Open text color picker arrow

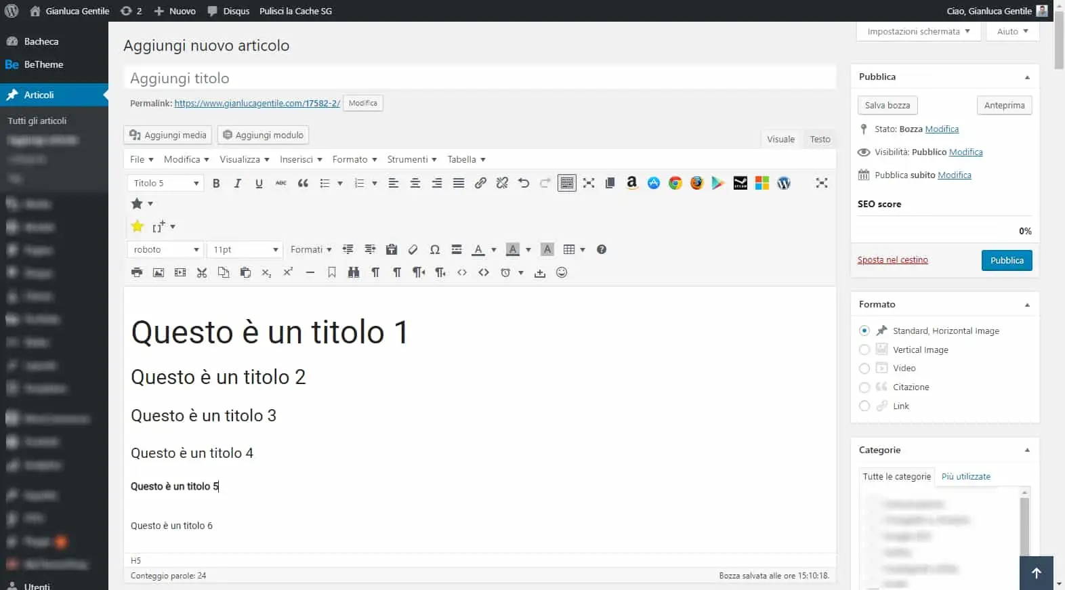(x=494, y=250)
